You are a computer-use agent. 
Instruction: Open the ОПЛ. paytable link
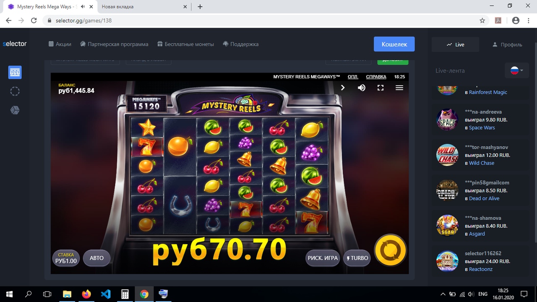point(353,77)
